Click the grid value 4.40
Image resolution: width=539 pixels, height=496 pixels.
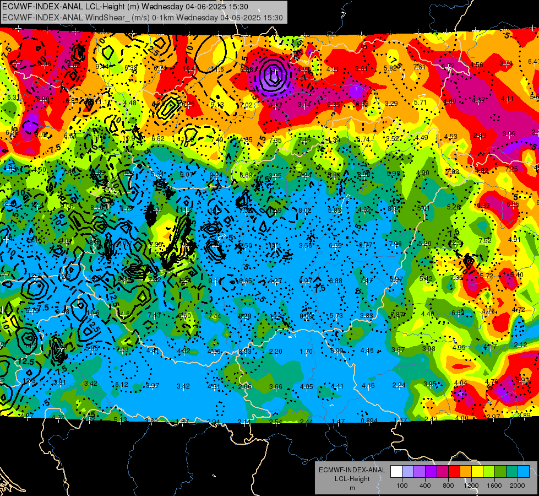(427, 314)
